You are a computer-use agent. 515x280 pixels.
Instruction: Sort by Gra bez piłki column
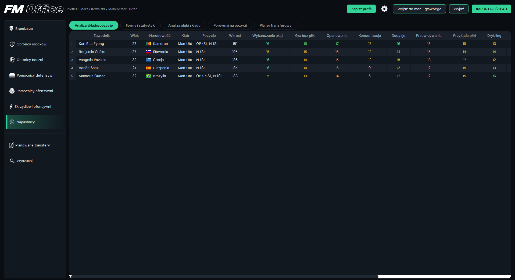(x=305, y=35)
